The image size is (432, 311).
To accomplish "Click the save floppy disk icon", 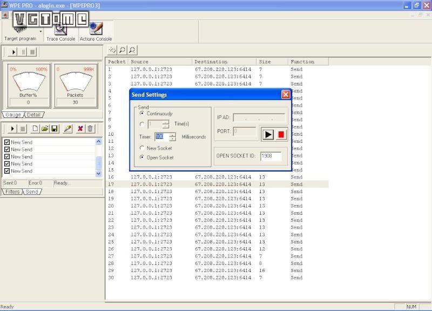I will 55,129.
